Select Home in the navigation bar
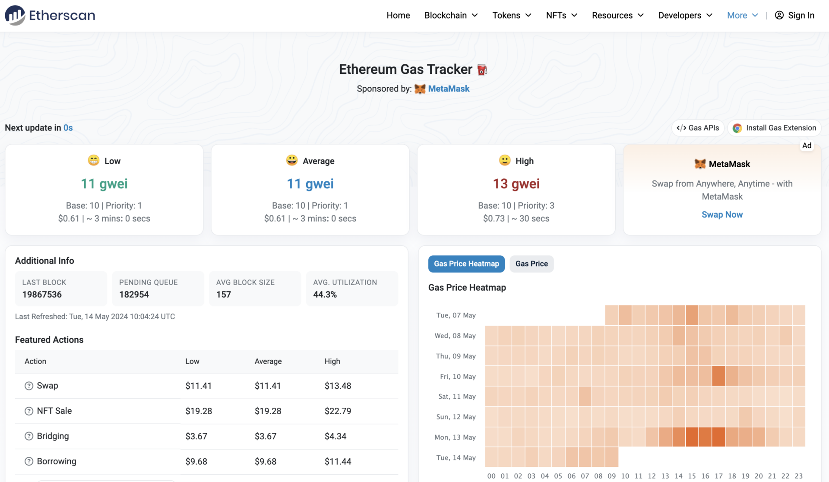The image size is (829, 482). point(398,15)
